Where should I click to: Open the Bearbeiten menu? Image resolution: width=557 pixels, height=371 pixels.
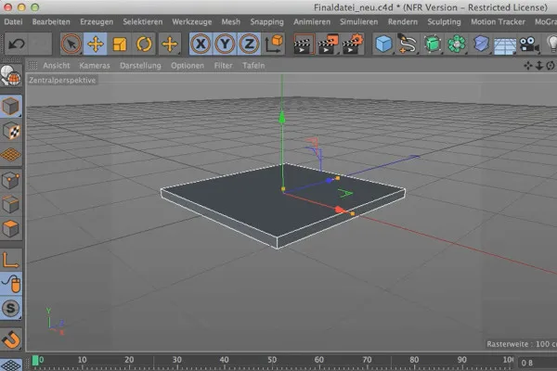51,21
